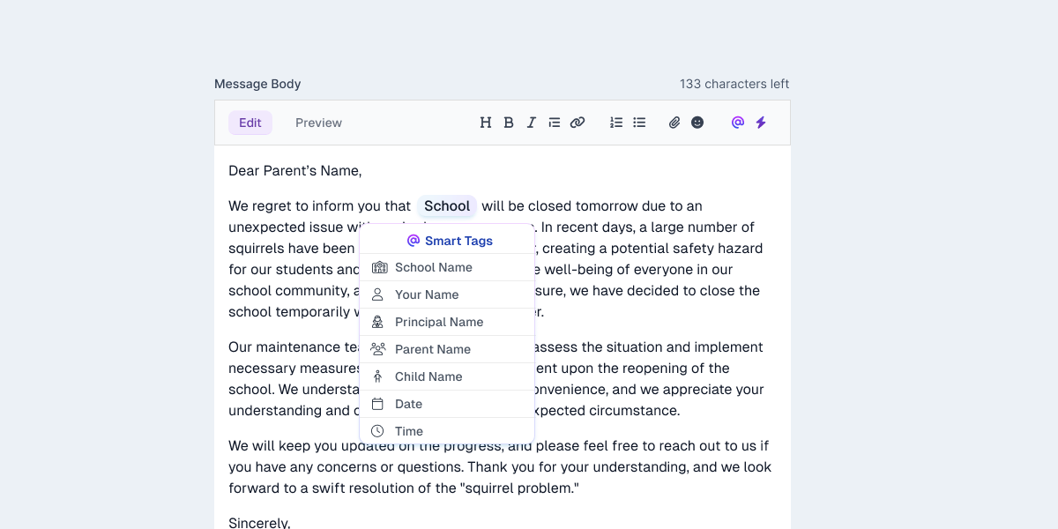Image resolution: width=1058 pixels, height=529 pixels.
Task: Apply italic formatting to text
Action: 531,123
